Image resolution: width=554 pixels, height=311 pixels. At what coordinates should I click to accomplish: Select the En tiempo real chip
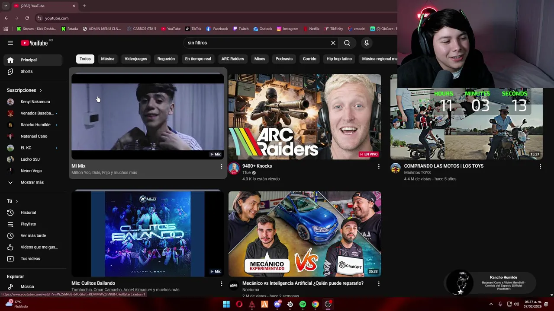(x=198, y=59)
